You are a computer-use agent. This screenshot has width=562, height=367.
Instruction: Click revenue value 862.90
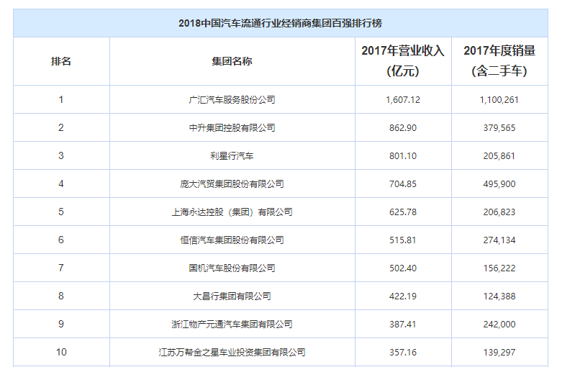pos(403,127)
